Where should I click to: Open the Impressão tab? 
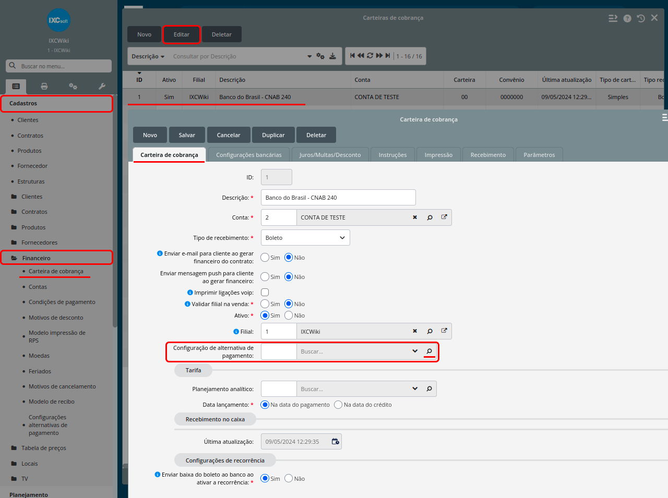pyautogui.click(x=438, y=155)
